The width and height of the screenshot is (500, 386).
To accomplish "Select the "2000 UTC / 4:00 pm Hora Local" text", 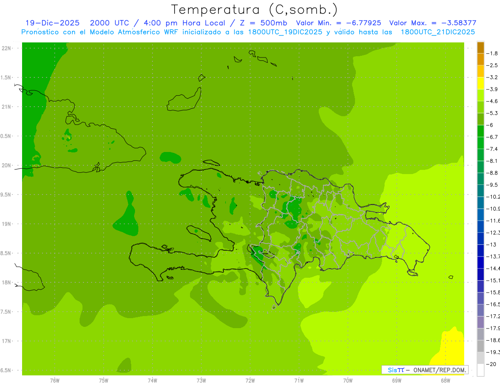I will (x=157, y=23).
